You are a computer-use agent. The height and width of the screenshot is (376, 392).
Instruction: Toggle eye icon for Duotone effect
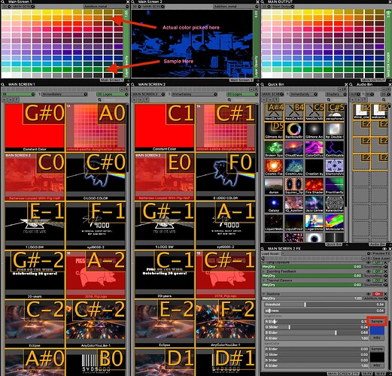369,294
